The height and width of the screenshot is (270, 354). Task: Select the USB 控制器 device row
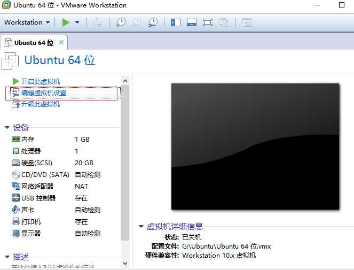pyautogui.click(x=57, y=198)
